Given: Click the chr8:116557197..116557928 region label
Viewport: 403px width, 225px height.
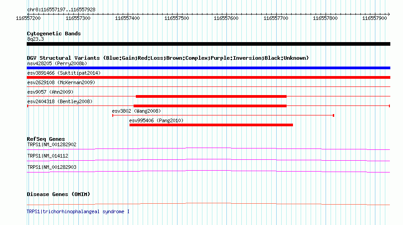Looking at the screenshot, I should point(61,10).
